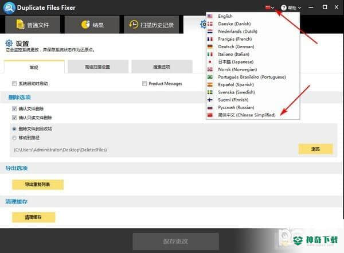Viewport: 344px width, 253px height.
Task: Switch to the 普通文件 tab
Action: 33,25
